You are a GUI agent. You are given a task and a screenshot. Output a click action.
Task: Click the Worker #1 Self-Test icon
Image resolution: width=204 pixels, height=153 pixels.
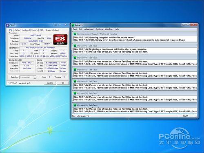75,46
